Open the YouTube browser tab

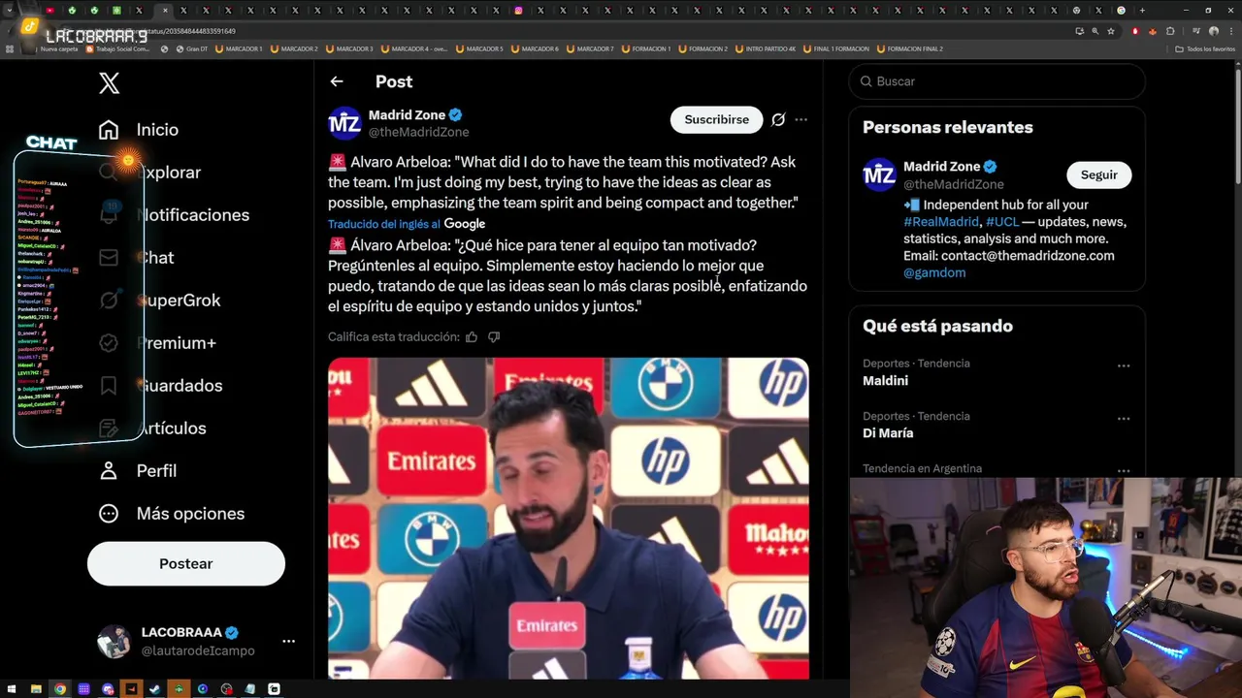pyautogui.click(x=49, y=11)
